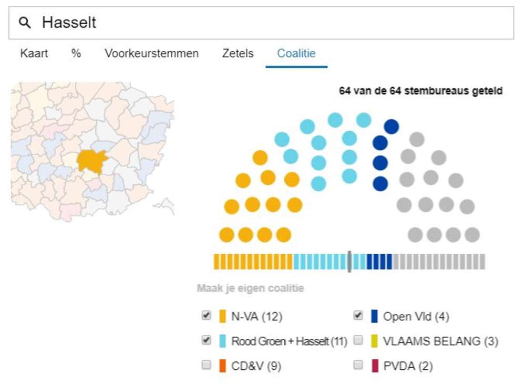The height and width of the screenshot is (384, 515).
Task: Check the PVDA checkbox
Action: [x=358, y=365]
